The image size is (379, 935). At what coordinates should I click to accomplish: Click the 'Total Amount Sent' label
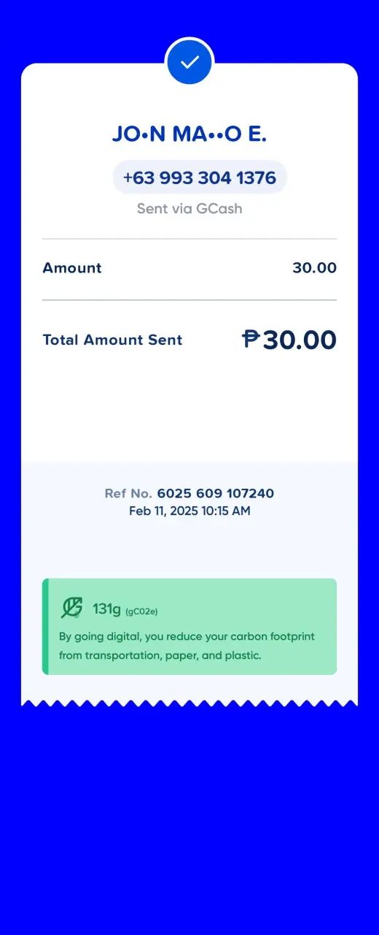point(112,340)
